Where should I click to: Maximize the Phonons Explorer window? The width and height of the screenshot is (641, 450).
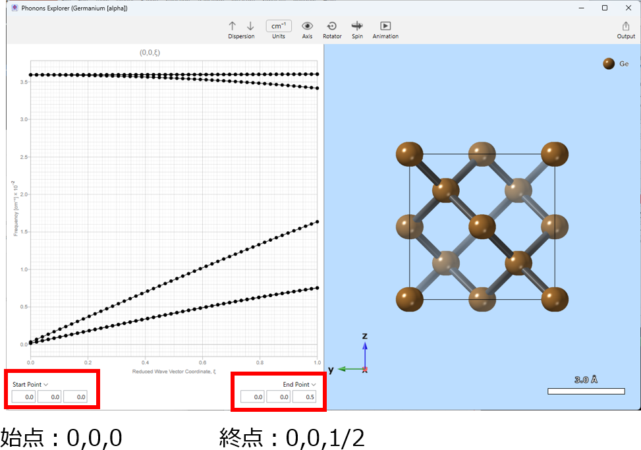(x=605, y=8)
